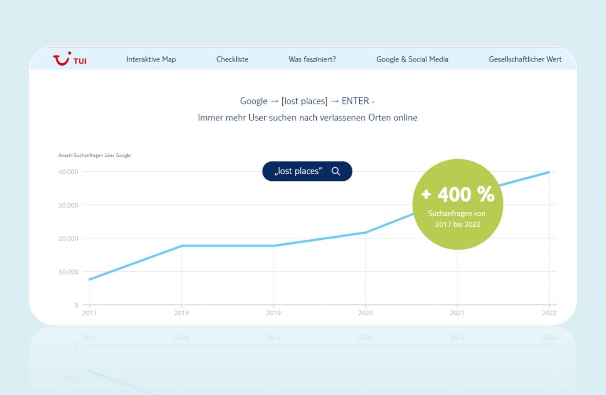Select the 2020 data point on line
The width and height of the screenshot is (606, 395).
coord(366,232)
